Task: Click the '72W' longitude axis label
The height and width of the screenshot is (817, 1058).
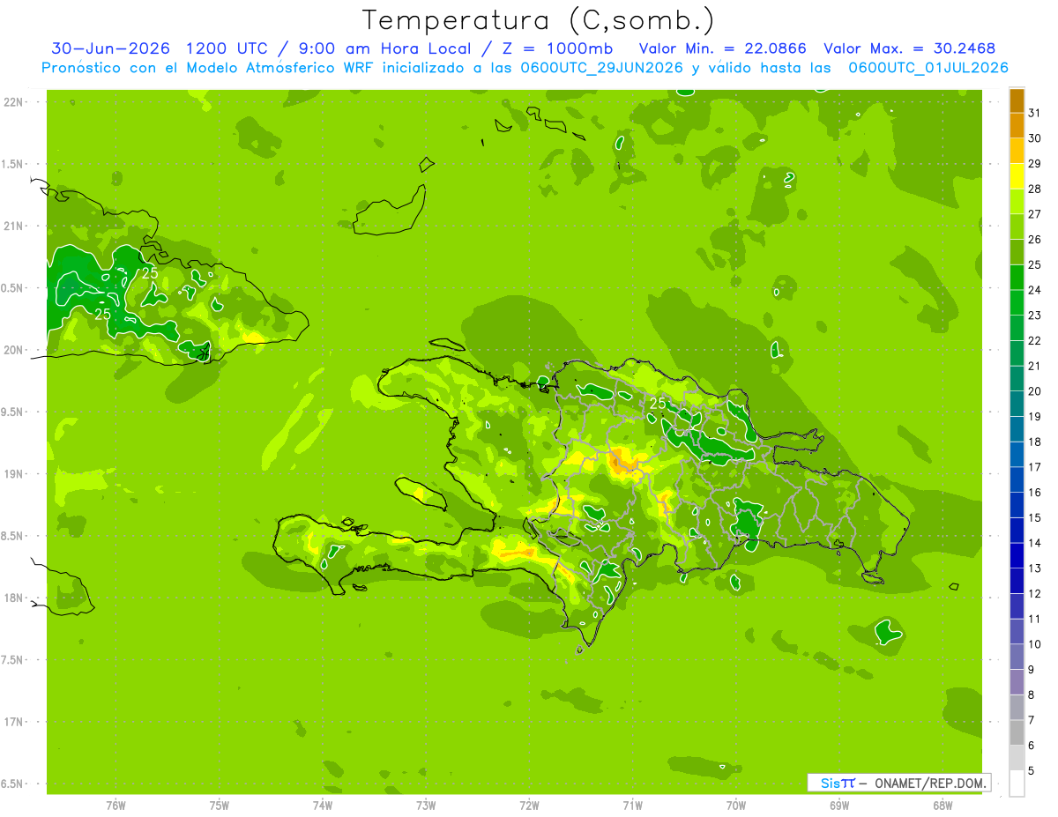Action: pyautogui.click(x=529, y=805)
